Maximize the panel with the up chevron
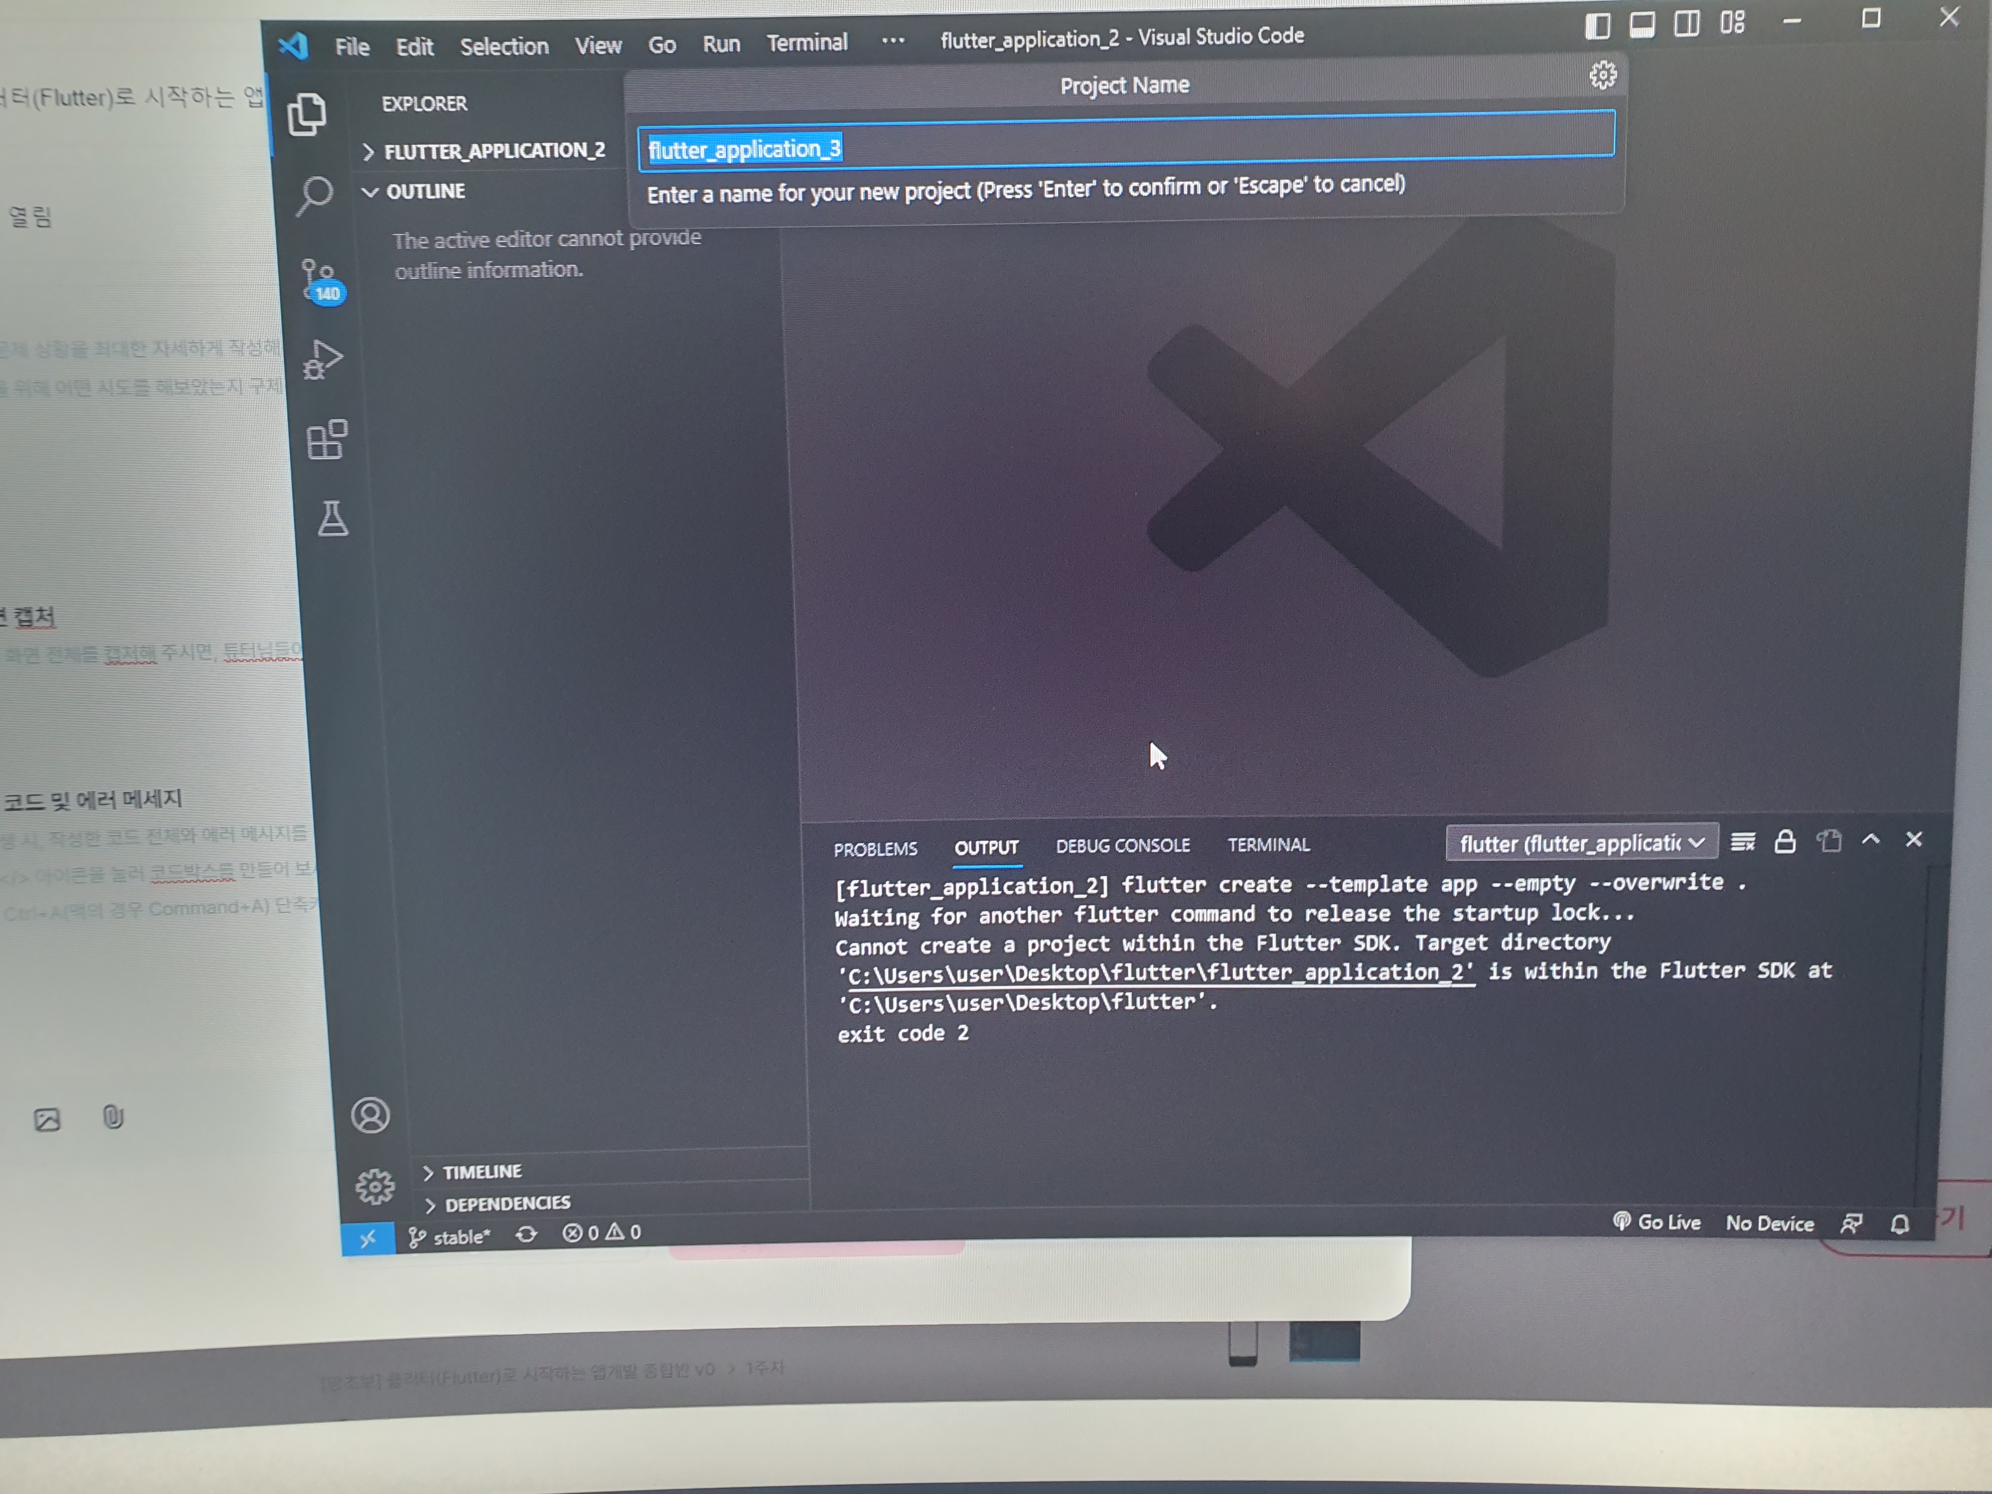Image resolution: width=1992 pixels, height=1494 pixels. [x=1870, y=839]
